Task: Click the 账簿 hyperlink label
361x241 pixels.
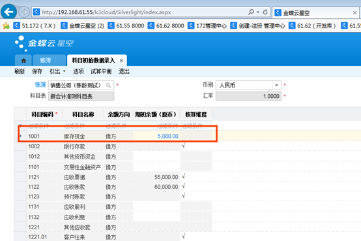Action: 40,85
